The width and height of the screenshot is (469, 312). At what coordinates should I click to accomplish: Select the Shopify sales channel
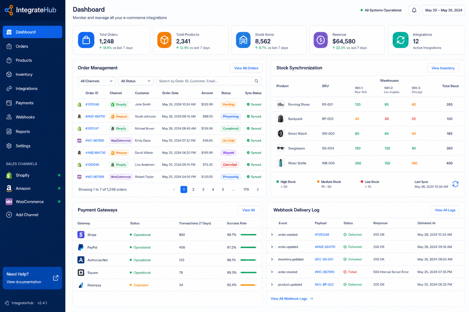tap(32, 175)
